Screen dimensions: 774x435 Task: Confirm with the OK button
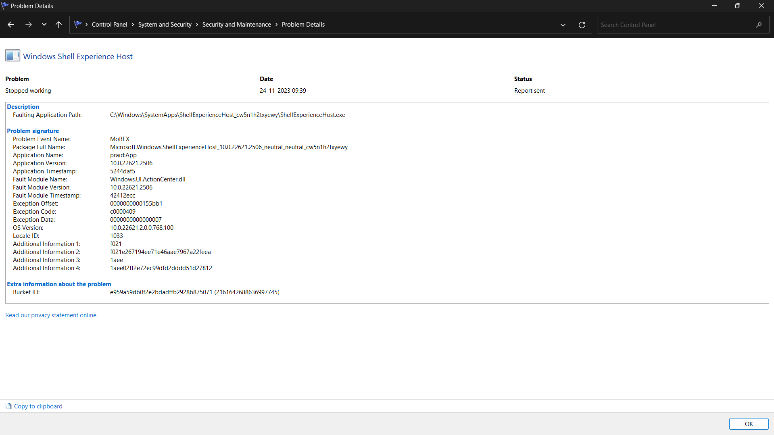click(749, 424)
